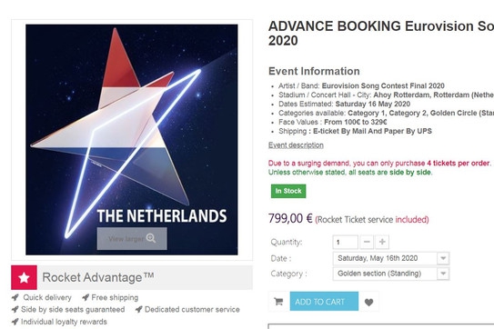The height and width of the screenshot is (329, 494).
Task: Open the Date dropdown arrow
Action: point(443,258)
